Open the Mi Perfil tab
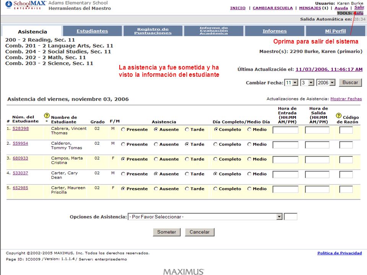Image resolution: width=367 pixels, height=275 pixels. pos(335,31)
